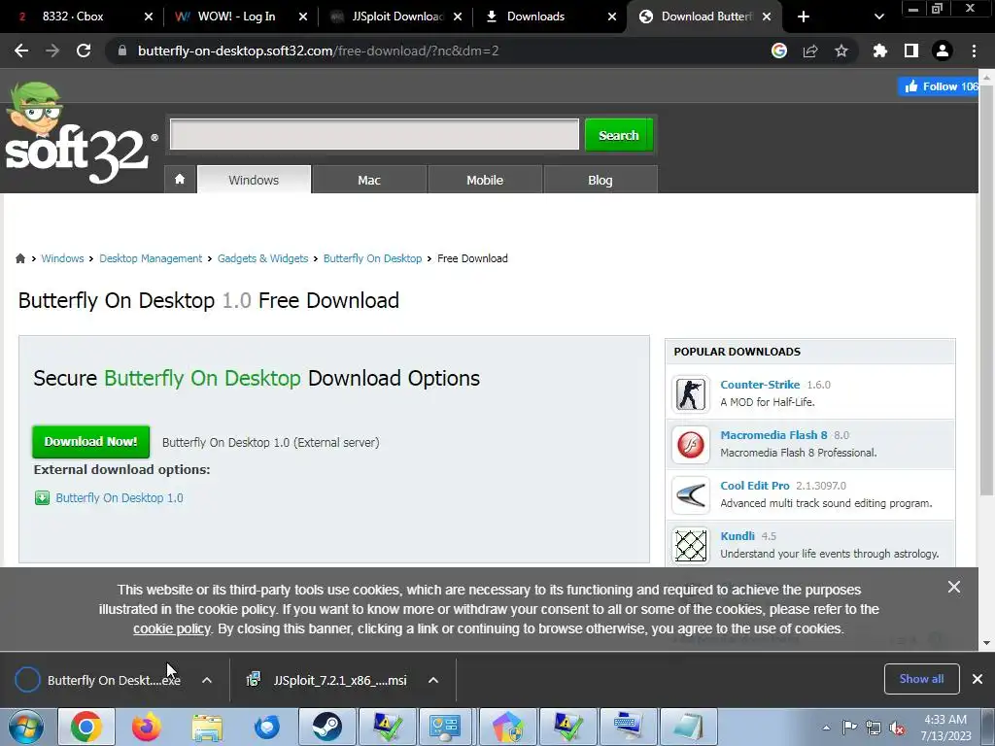Click the breadcrumb home icon
Screen dimensions: 995x746
tap(20, 258)
